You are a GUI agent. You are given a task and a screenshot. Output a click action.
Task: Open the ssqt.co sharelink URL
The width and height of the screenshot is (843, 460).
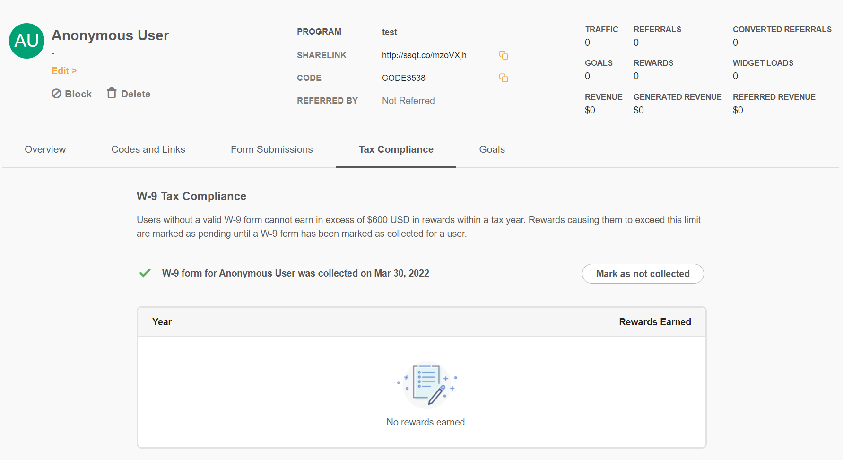coord(424,55)
